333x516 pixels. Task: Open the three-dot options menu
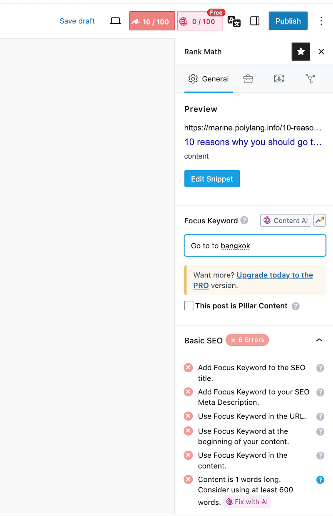coord(321,21)
